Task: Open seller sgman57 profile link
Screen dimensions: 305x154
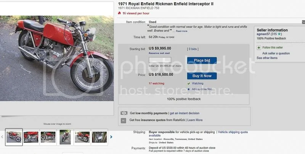Action: (x=263, y=34)
